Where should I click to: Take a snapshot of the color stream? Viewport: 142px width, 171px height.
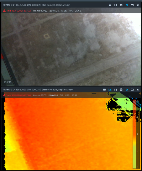click(121, 5)
